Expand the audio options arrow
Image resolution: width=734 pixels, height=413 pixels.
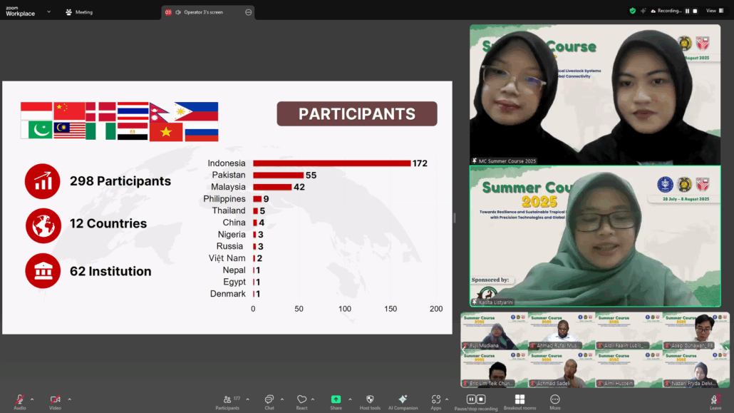pyautogui.click(x=34, y=399)
